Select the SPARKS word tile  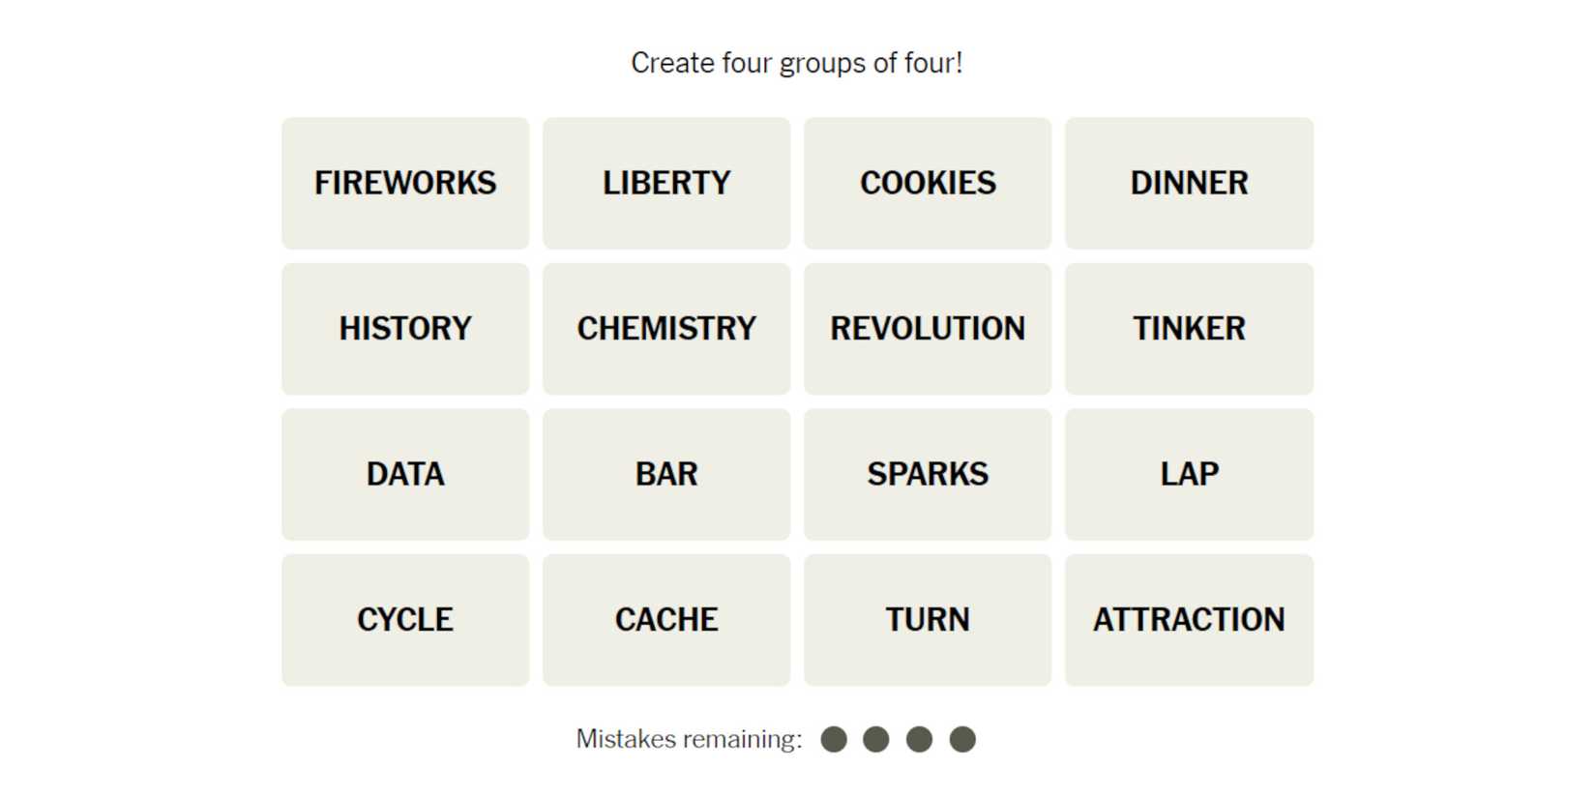(928, 475)
